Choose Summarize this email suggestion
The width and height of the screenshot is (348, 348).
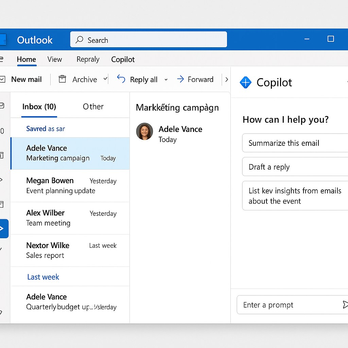(x=295, y=143)
